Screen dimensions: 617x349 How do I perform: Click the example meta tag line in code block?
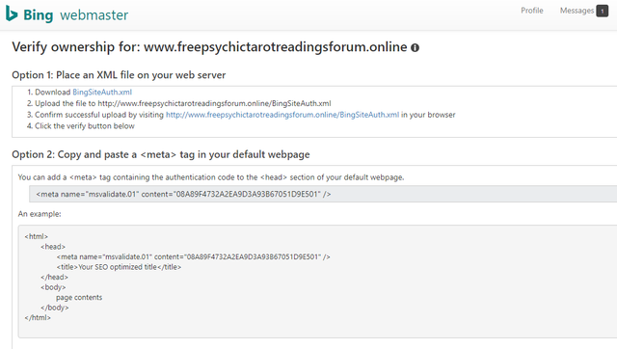point(193,257)
